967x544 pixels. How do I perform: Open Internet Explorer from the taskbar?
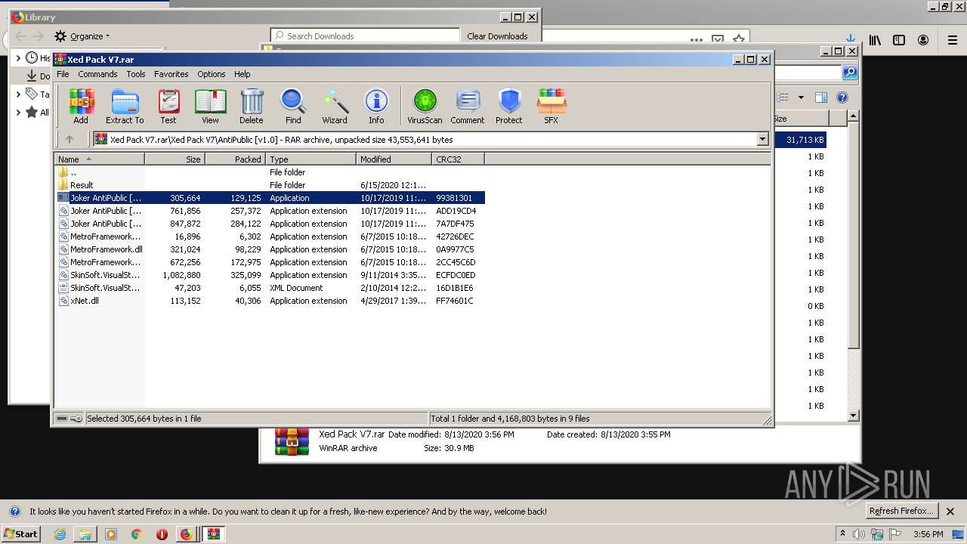[60, 534]
